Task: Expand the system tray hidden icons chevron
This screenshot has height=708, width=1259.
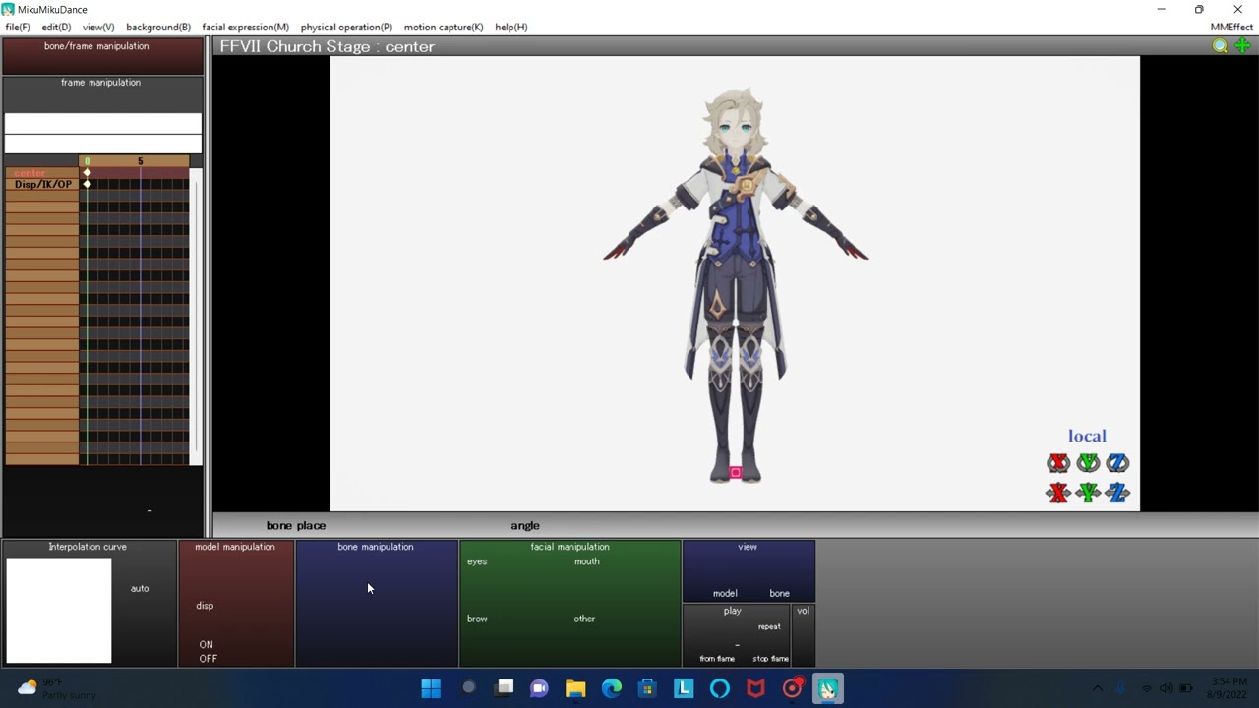Action: (1098, 688)
